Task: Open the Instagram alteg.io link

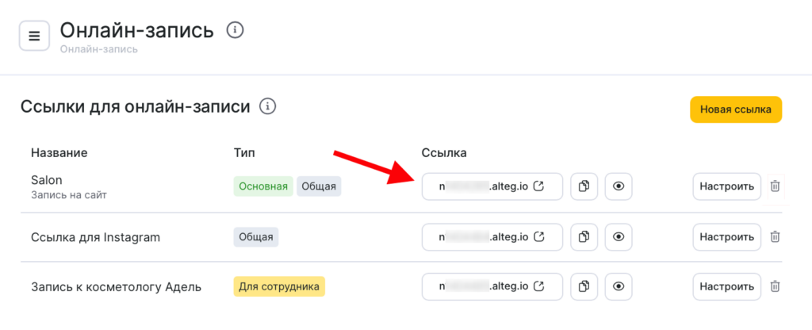Action: tap(492, 236)
